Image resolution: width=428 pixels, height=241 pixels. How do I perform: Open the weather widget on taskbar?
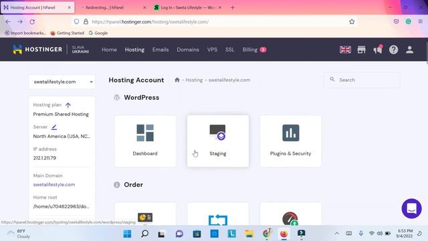(18, 234)
